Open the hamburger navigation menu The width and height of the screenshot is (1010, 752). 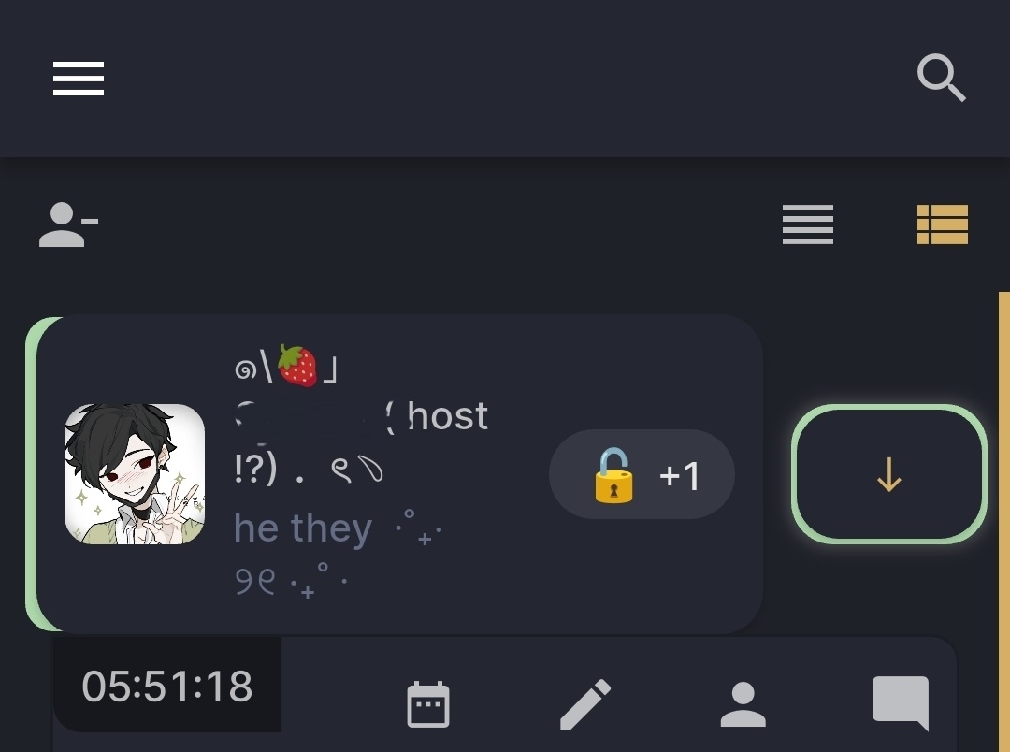pyautogui.click(x=79, y=79)
